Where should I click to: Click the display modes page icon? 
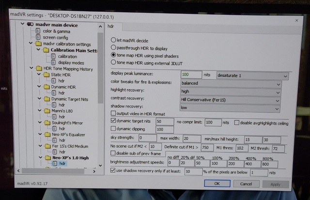click(53, 62)
